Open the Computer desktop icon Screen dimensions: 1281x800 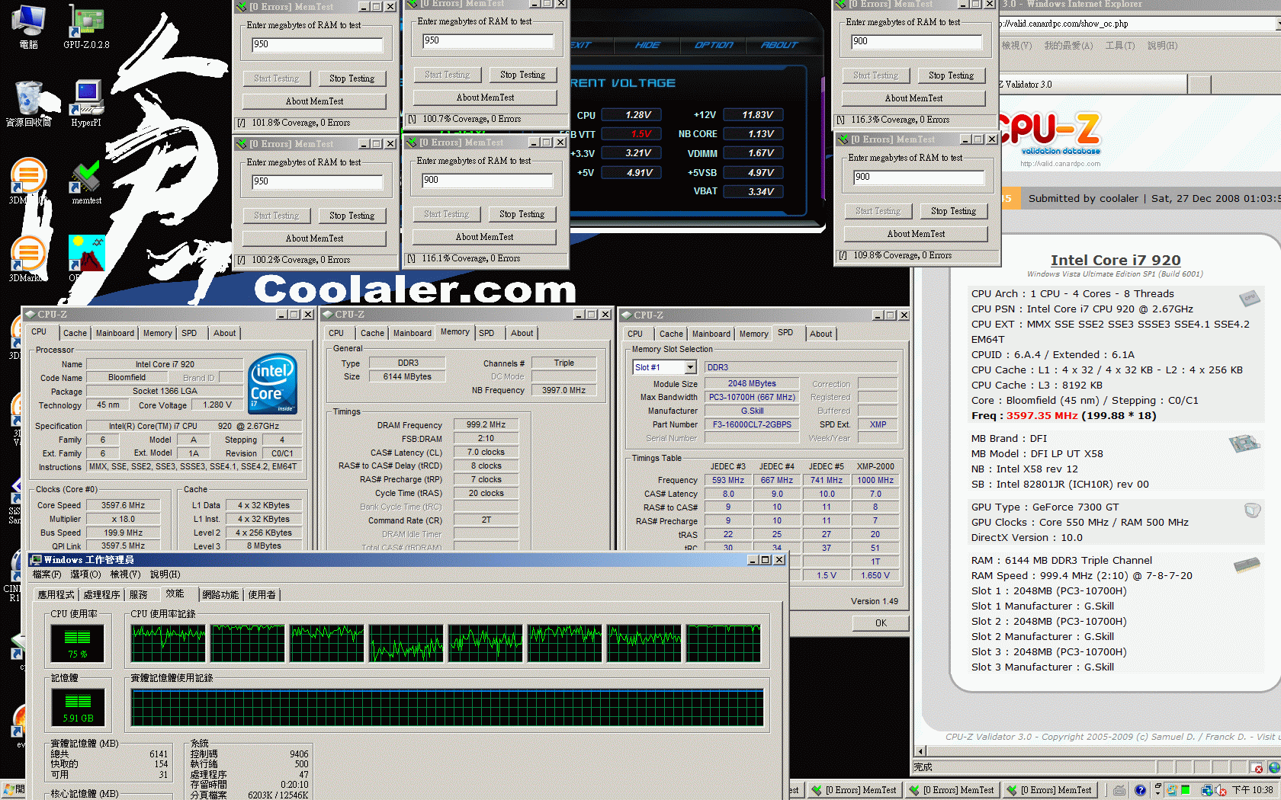click(28, 24)
